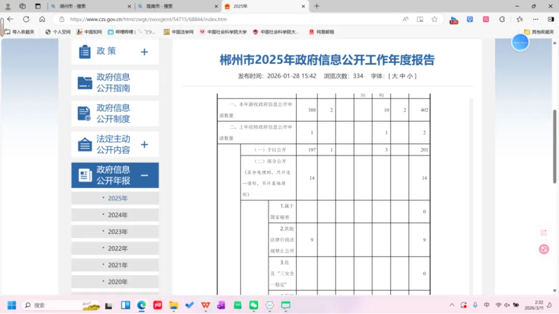Open the workspaces icon in title bar
The width and height of the screenshot is (559, 314).
click(x=22, y=6)
